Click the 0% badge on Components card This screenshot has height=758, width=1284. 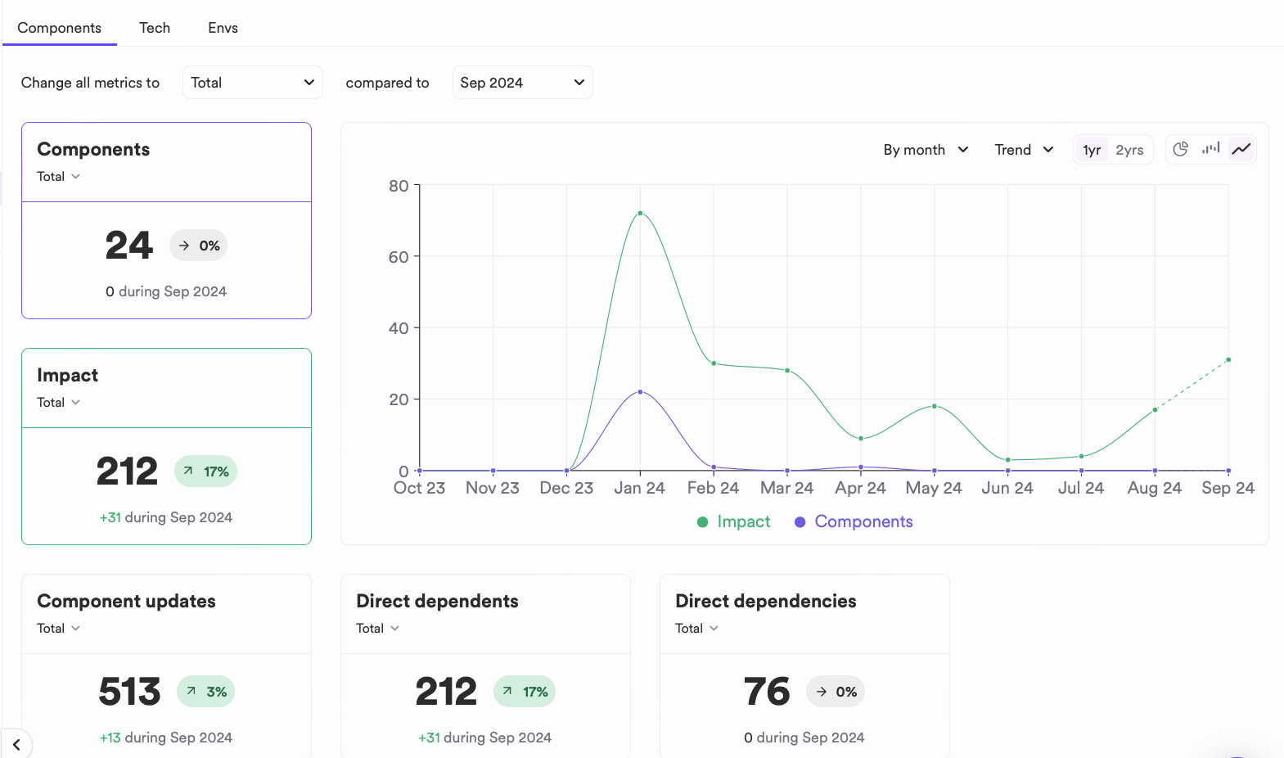pos(199,246)
